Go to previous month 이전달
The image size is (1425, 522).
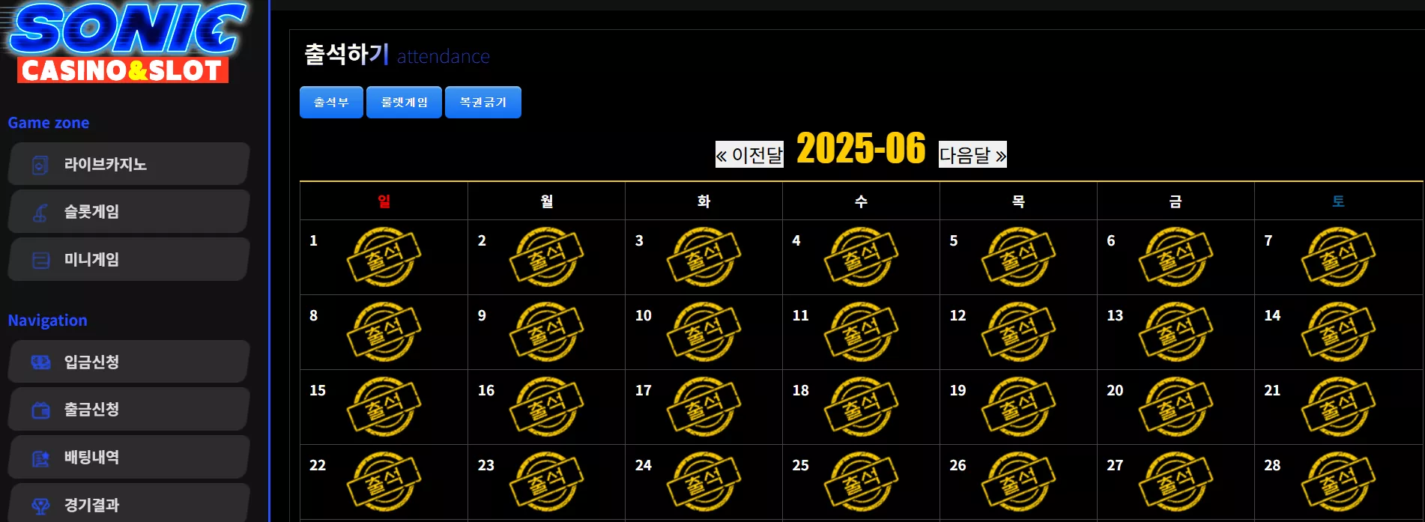(x=749, y=154)
